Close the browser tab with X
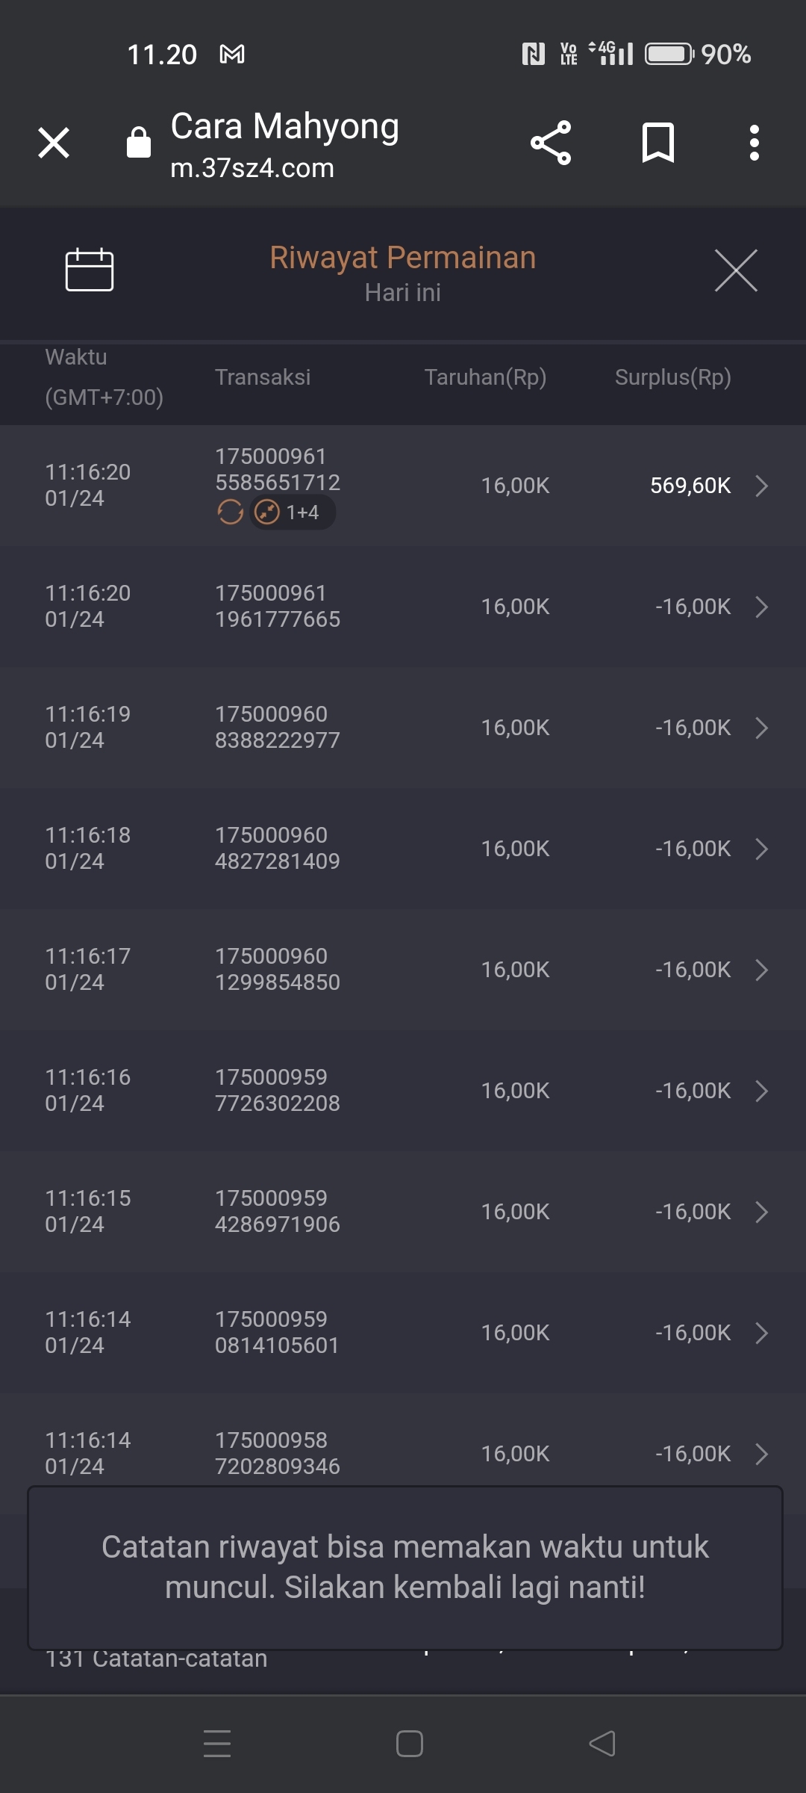 click(x=54, y=143)
